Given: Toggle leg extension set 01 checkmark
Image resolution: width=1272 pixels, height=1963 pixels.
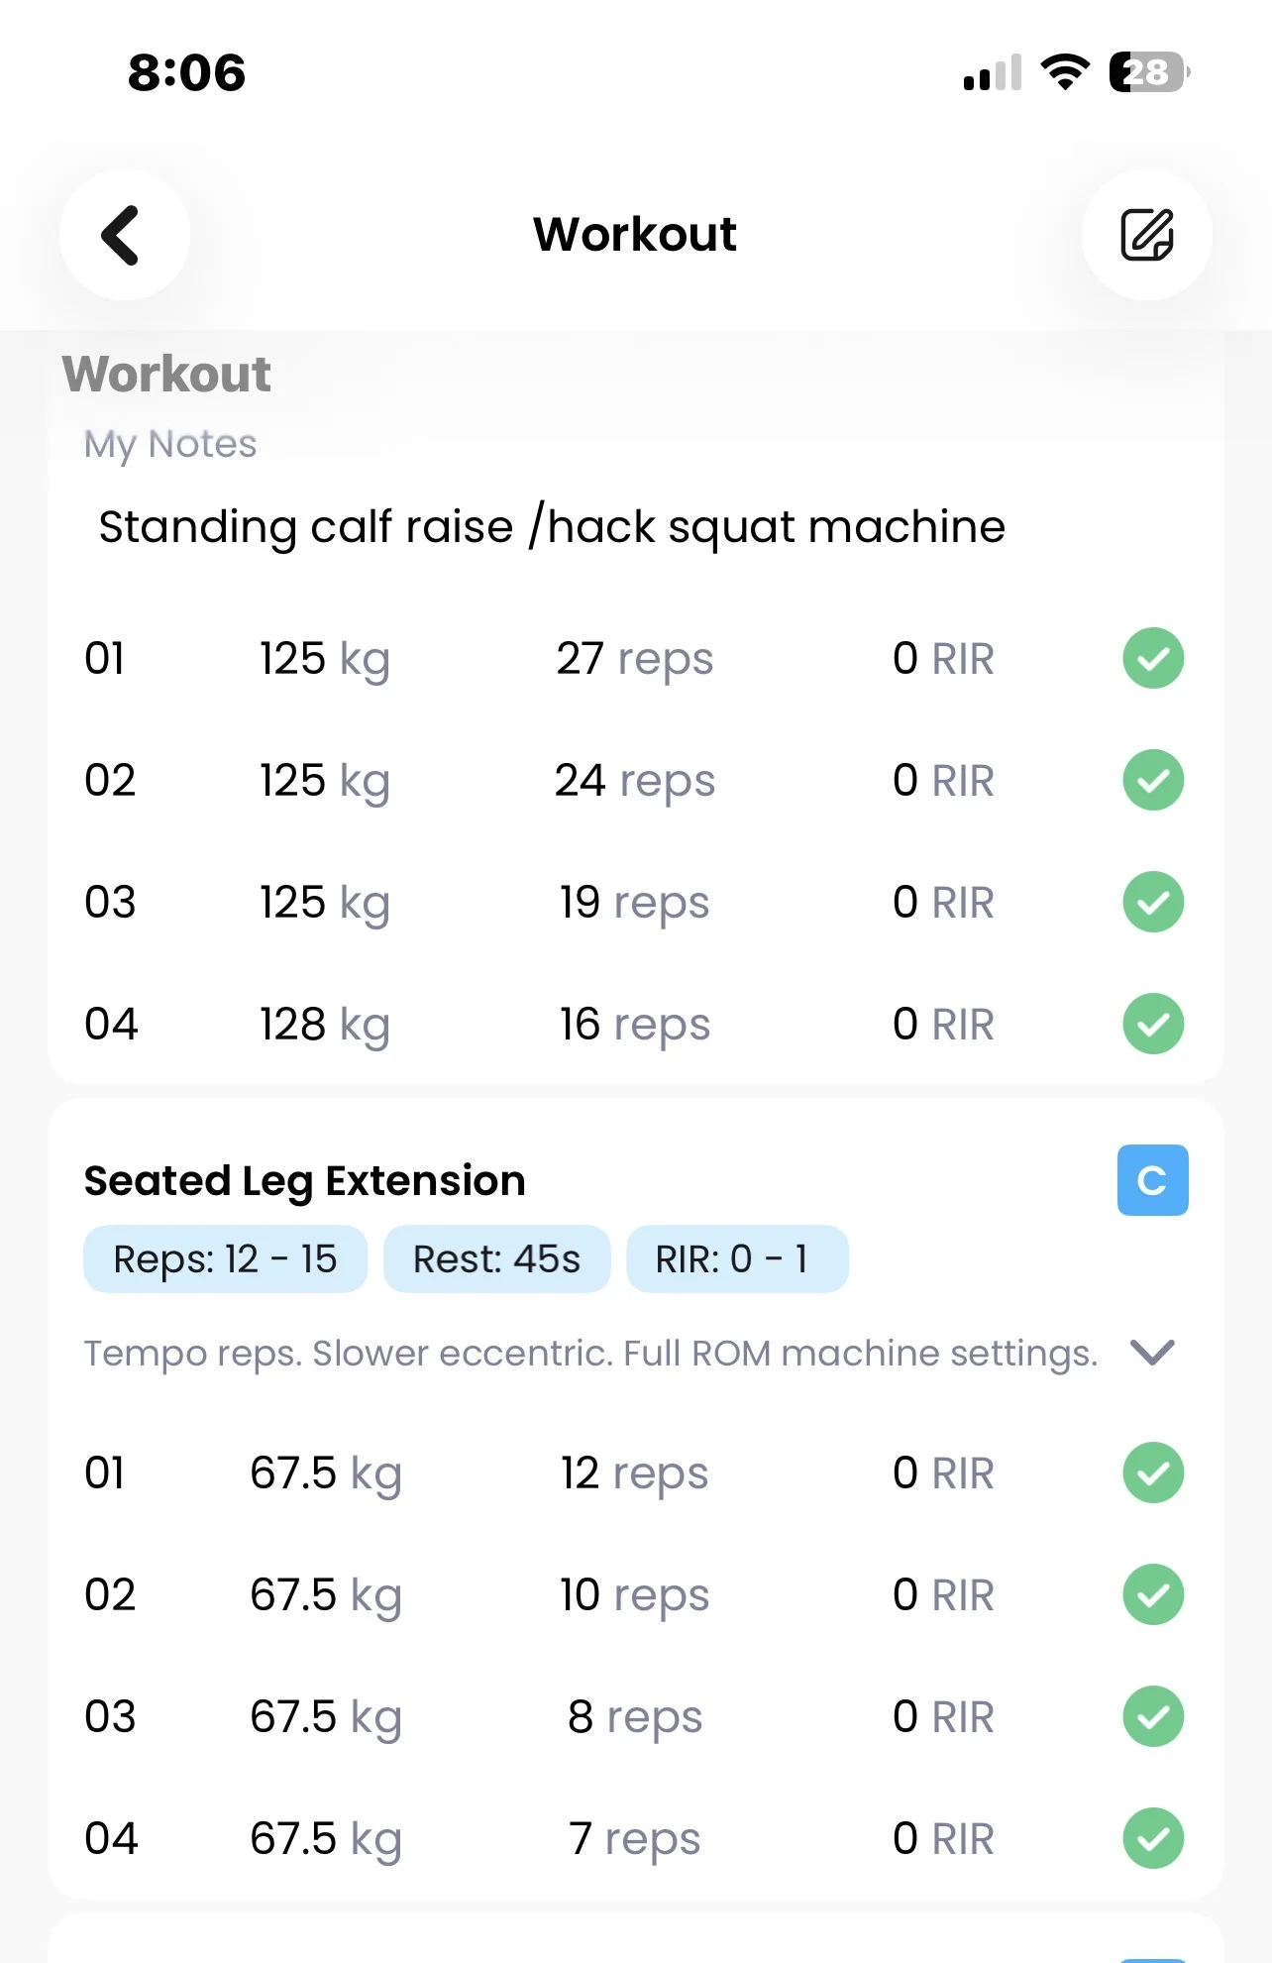Looking at the screenshot, I should [1153, 1472].
